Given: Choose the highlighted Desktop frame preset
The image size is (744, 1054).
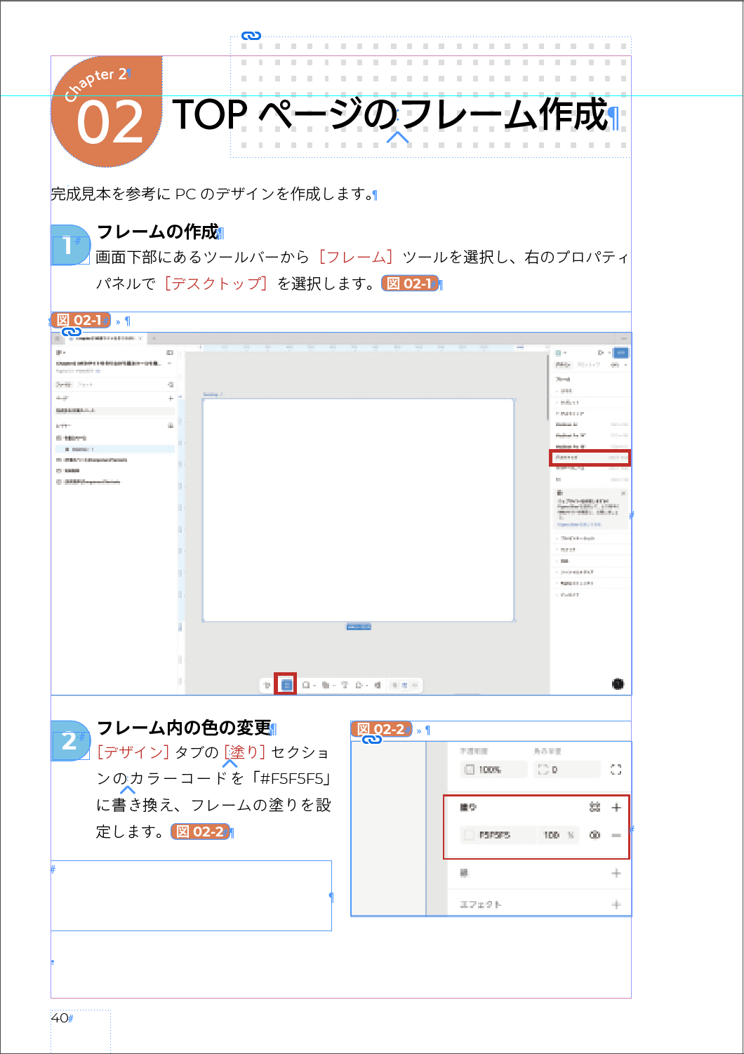Looking at the screenshot, I should 589,458.
